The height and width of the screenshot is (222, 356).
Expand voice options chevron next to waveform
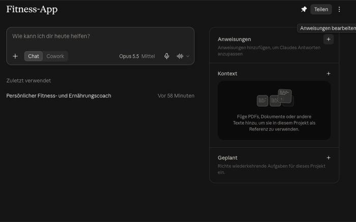click(x=188, y=56)
